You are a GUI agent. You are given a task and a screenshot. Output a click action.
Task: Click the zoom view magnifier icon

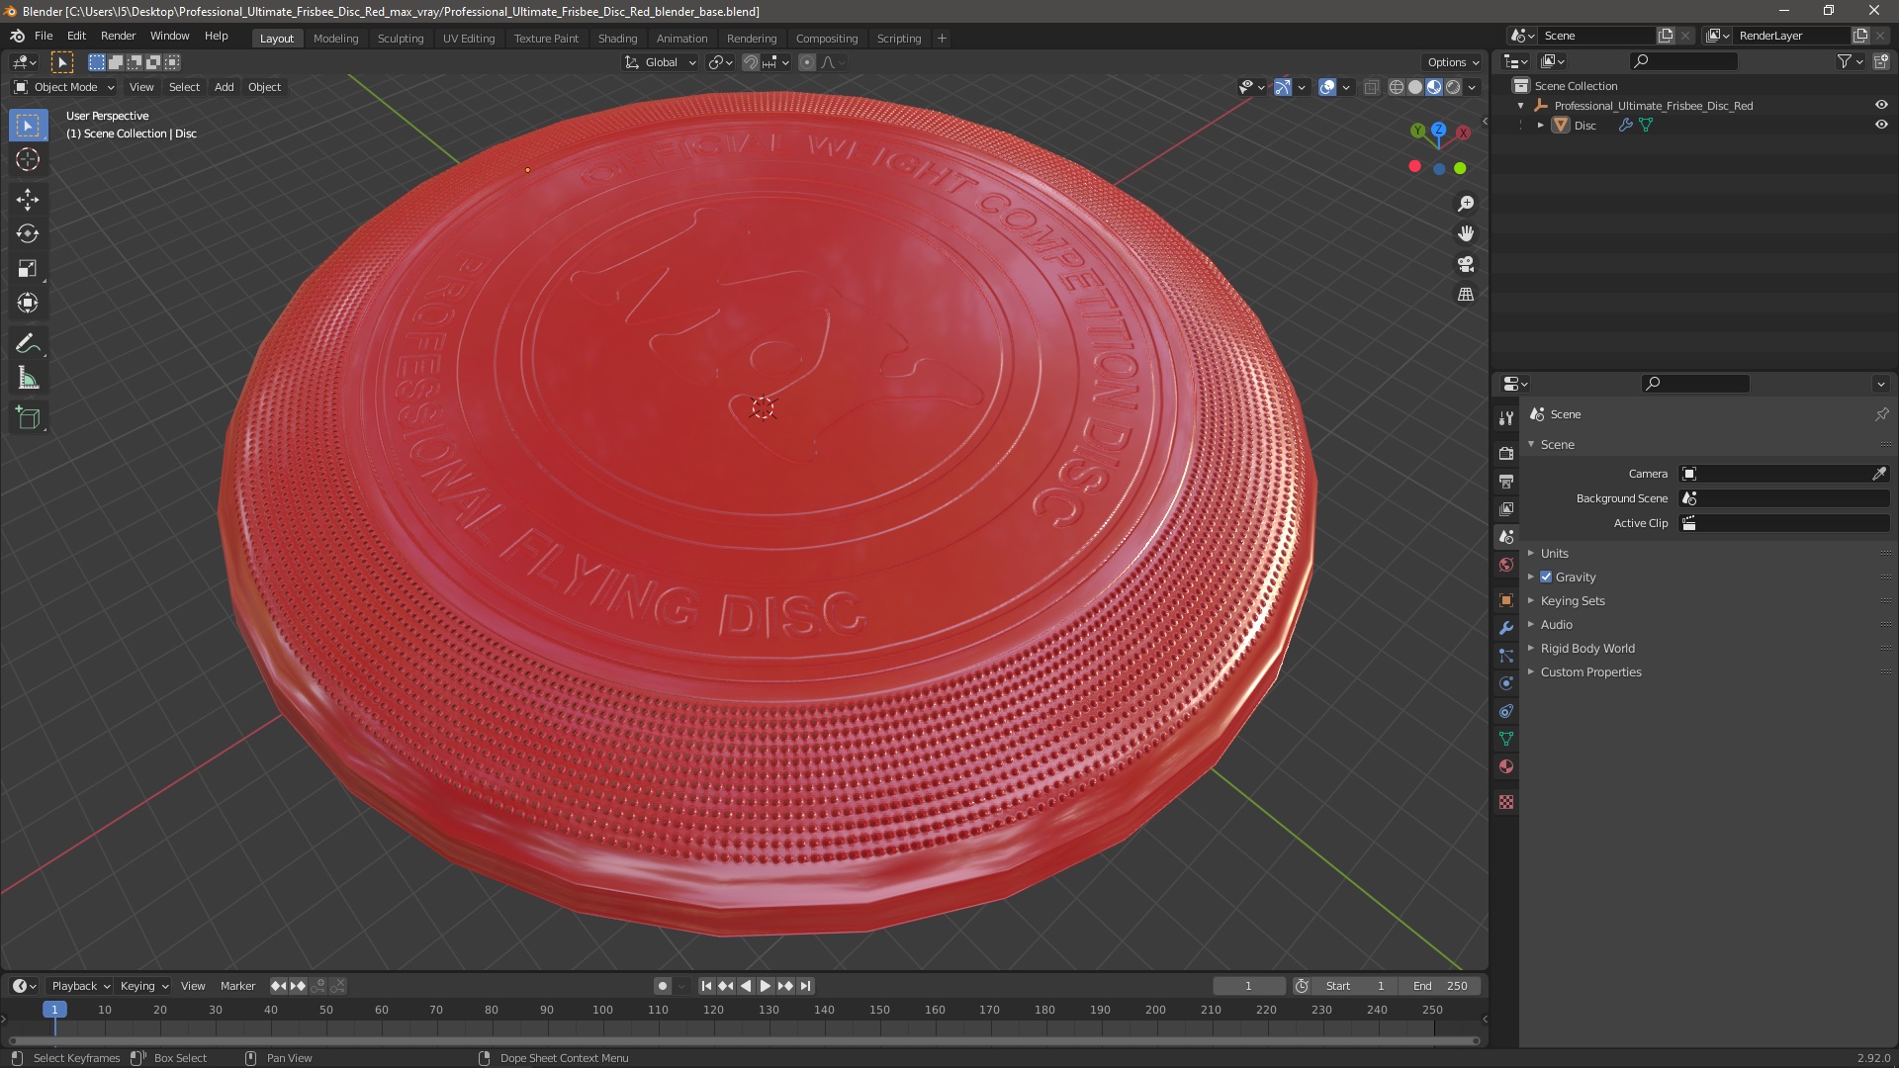pyautogui.click(x=1466, y=203)
